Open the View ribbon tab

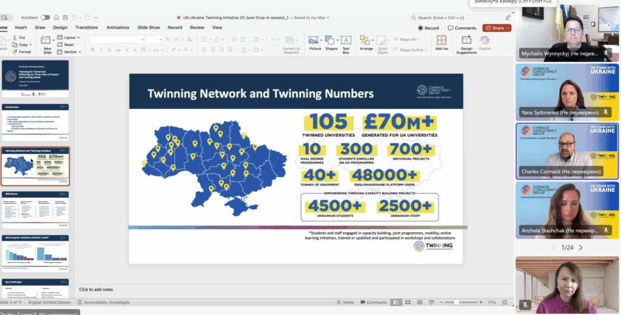[217, 28]
